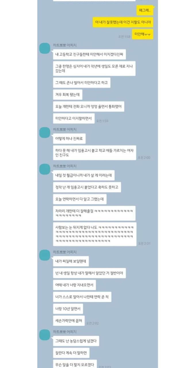184x368 pixels.
Task: Select the "세손가락안에 꼽혀" message bubble
Action: pyautogui.click(x=69, y=321)
